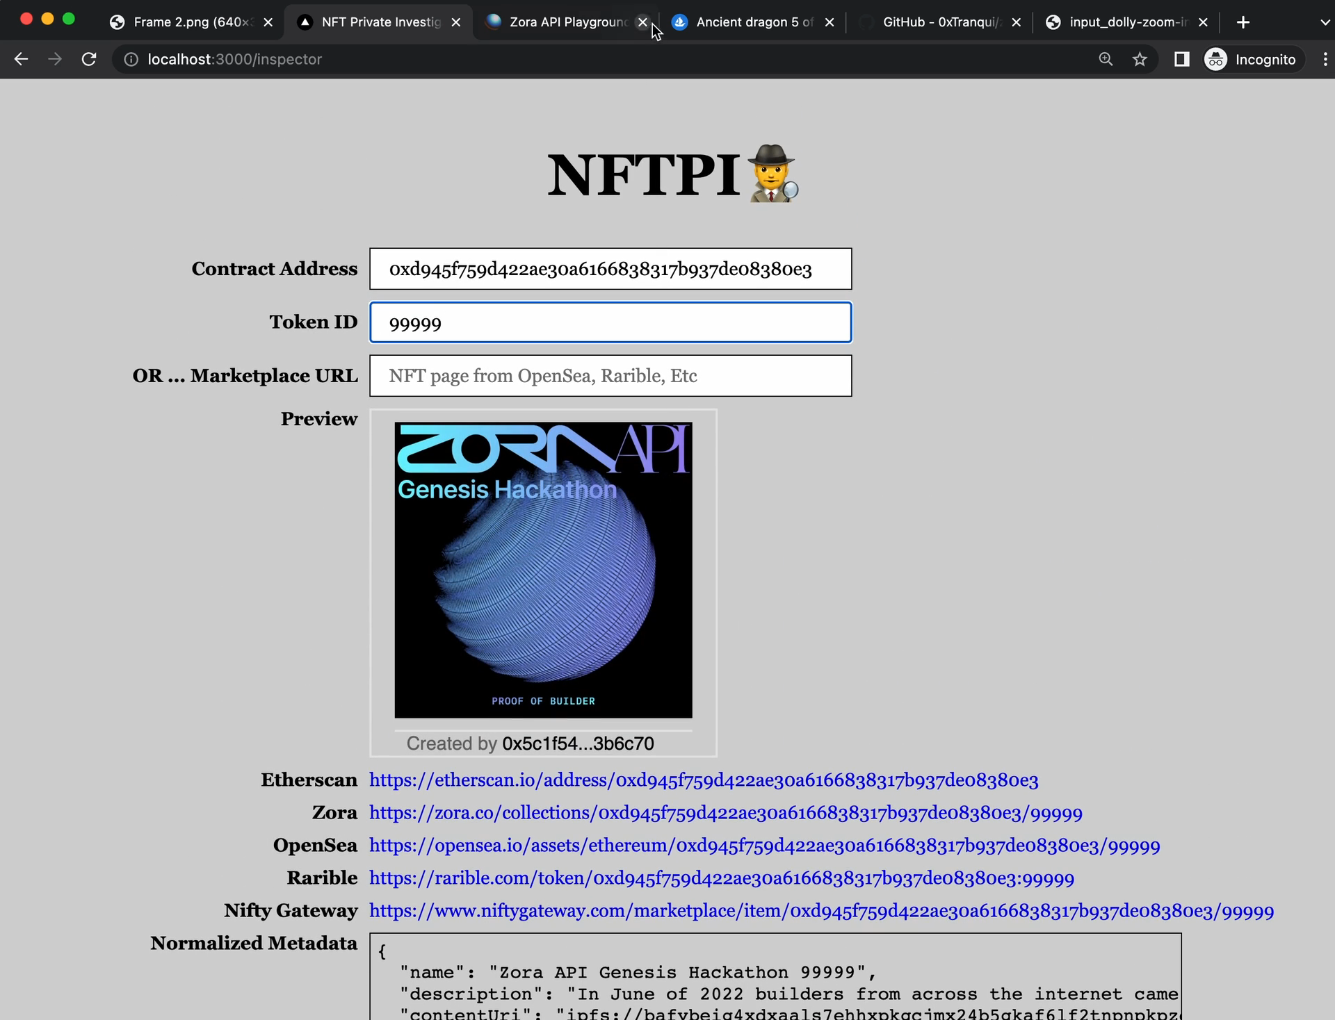Expand the tab search chevron
This screenshot has width=1335, height=1020.
1325,22
